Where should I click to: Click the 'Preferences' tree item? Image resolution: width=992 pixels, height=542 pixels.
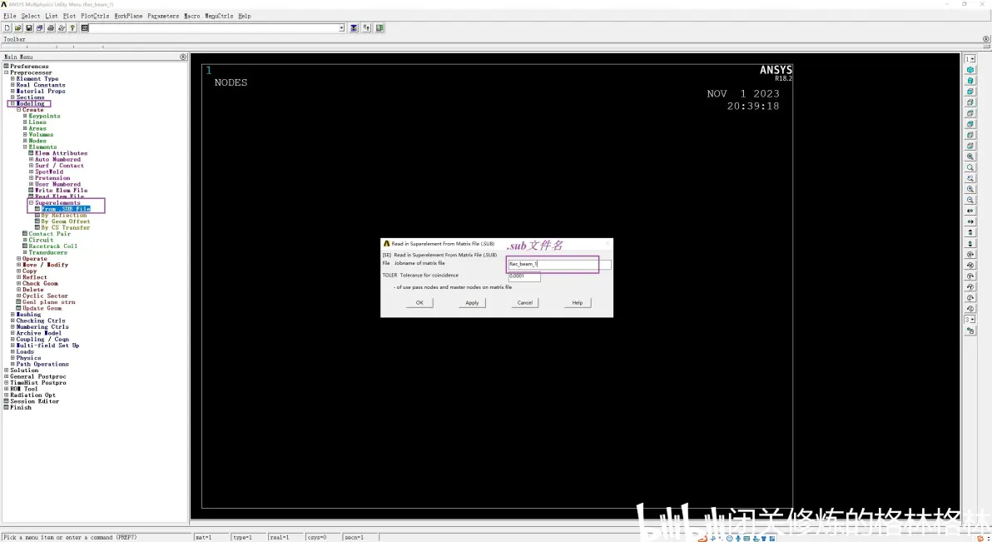click(x=29, y=67)
